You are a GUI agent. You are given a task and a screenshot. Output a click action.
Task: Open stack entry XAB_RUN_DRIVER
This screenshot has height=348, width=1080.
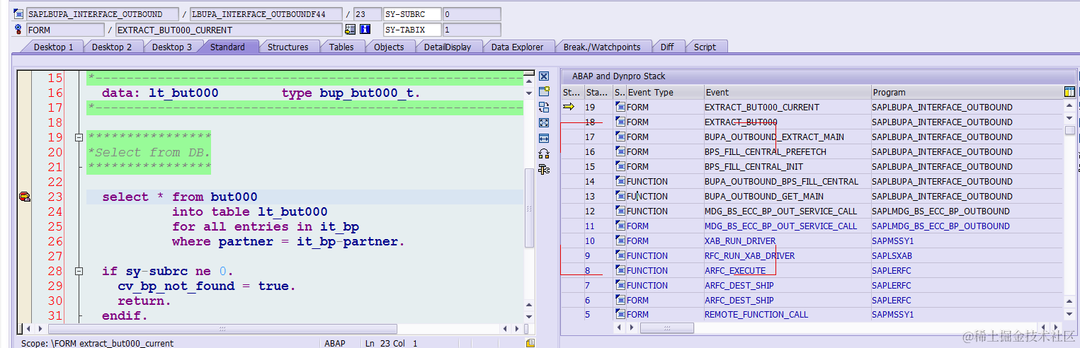click(740, 240)
